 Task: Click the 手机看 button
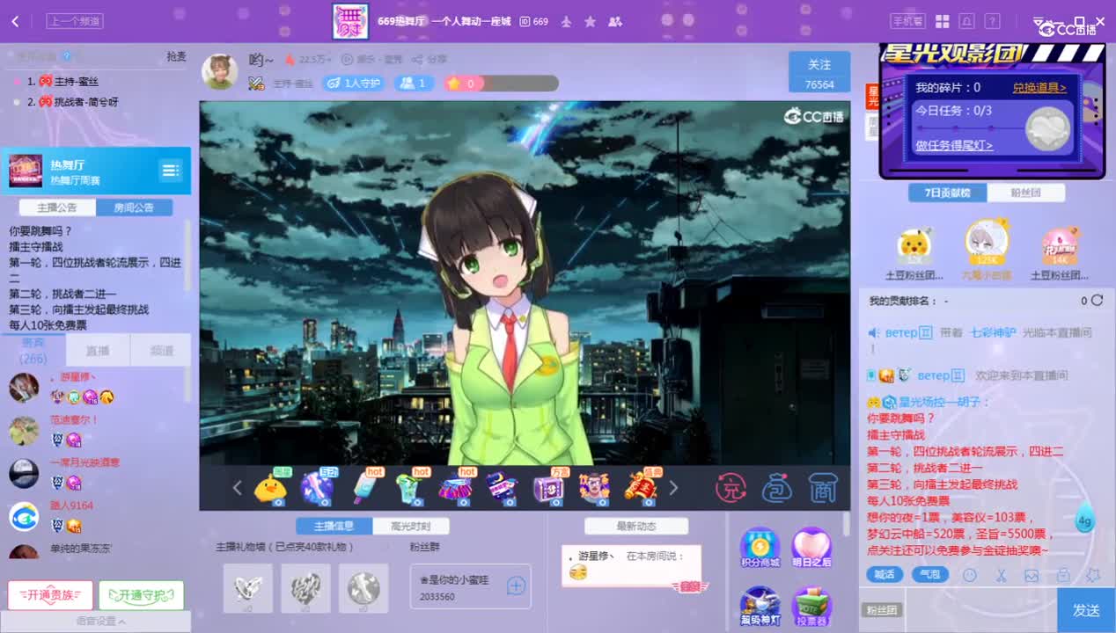click(x=907, y=21)
